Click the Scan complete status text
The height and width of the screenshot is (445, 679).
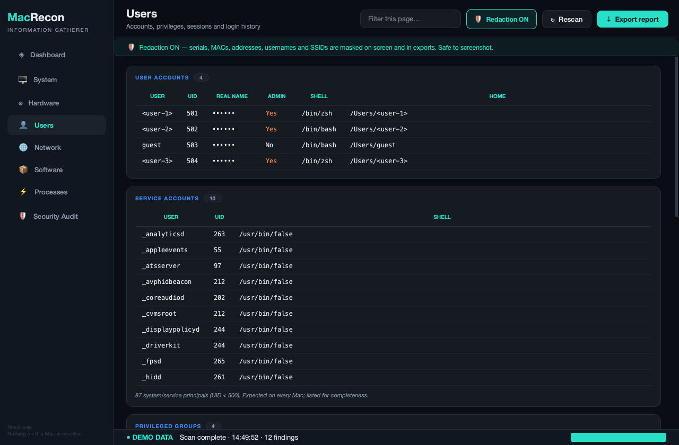[x=239, y=438]
